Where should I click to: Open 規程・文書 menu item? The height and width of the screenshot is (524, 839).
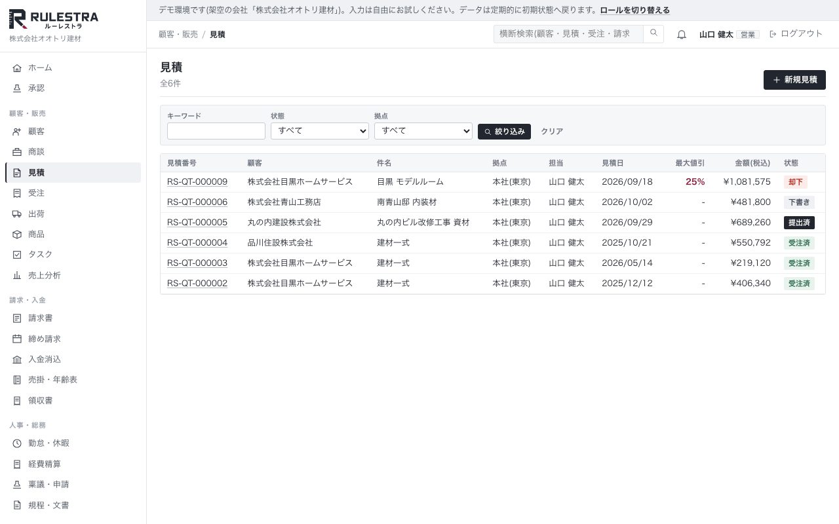(x=73, y=506)
